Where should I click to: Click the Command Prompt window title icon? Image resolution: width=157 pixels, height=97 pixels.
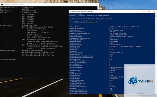[x=2, y=5]
